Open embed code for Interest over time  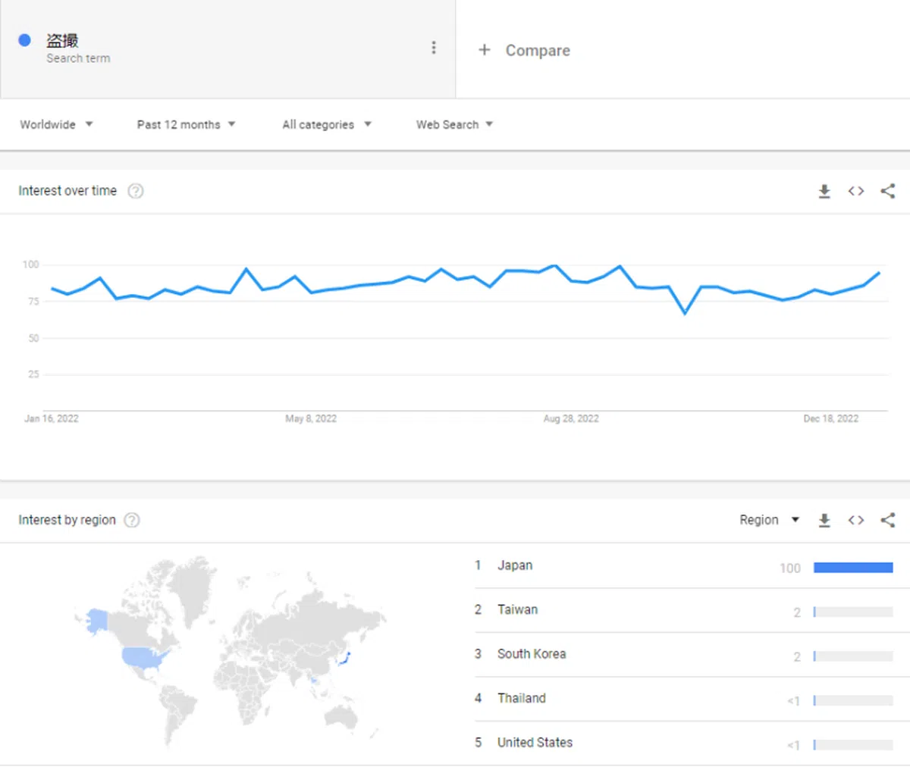856,191
